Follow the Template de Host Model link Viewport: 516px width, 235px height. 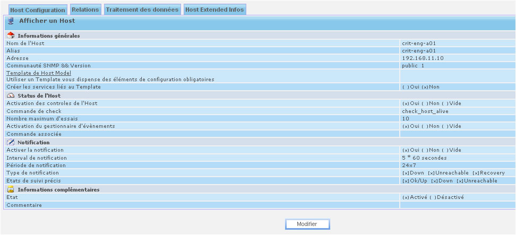pos(39,73)
